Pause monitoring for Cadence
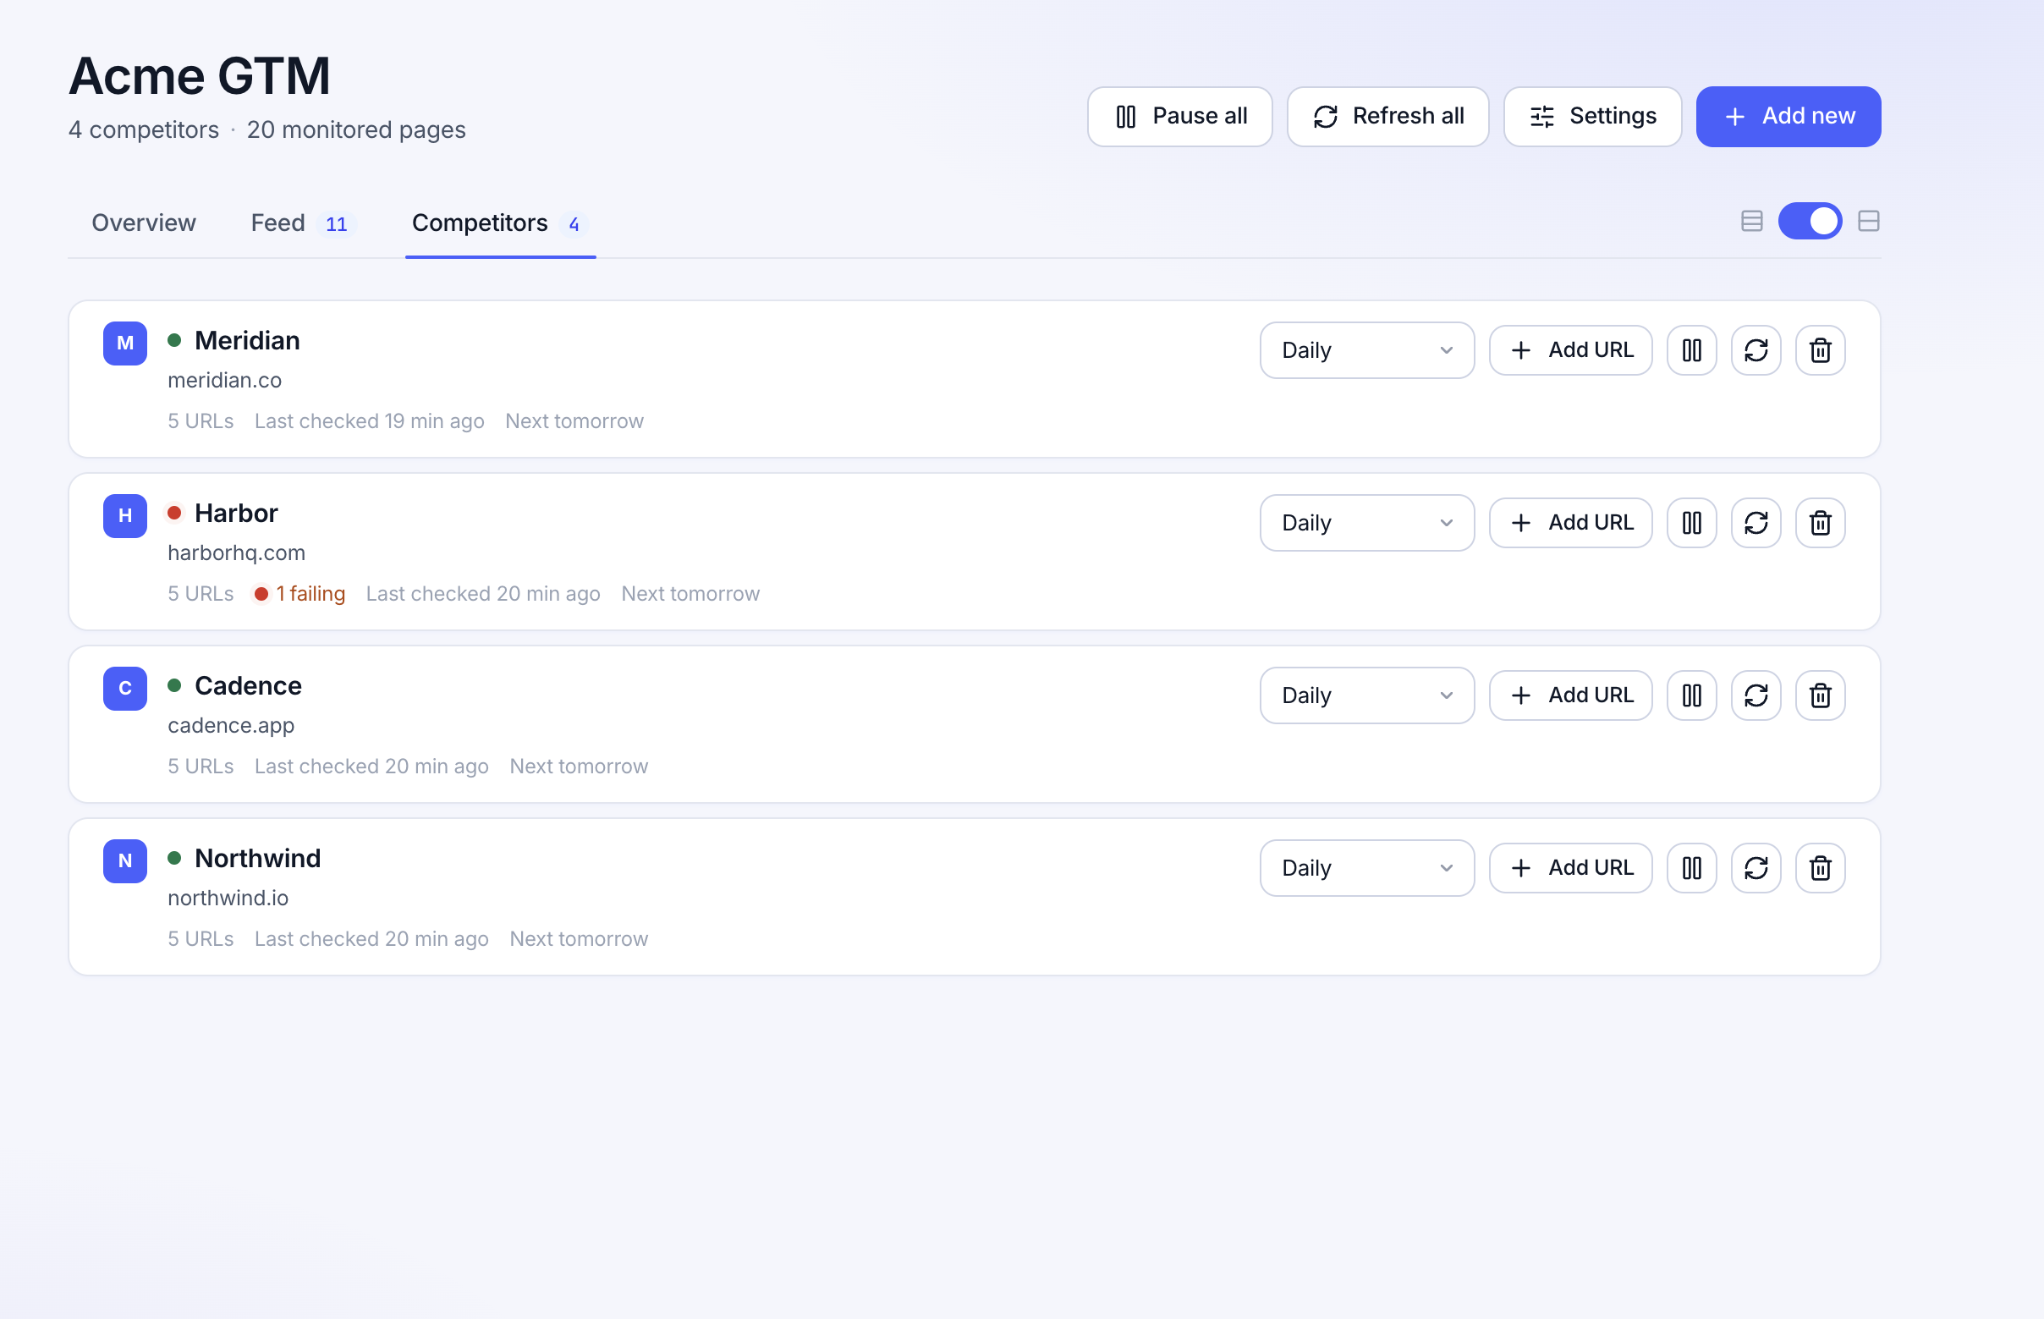 click(1691, 695)
